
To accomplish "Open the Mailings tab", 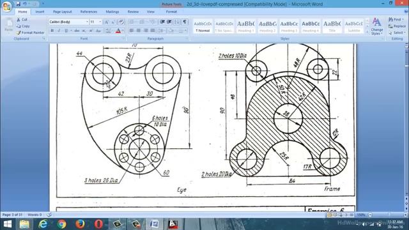I will pyautogui.click(x=112, y=11).
